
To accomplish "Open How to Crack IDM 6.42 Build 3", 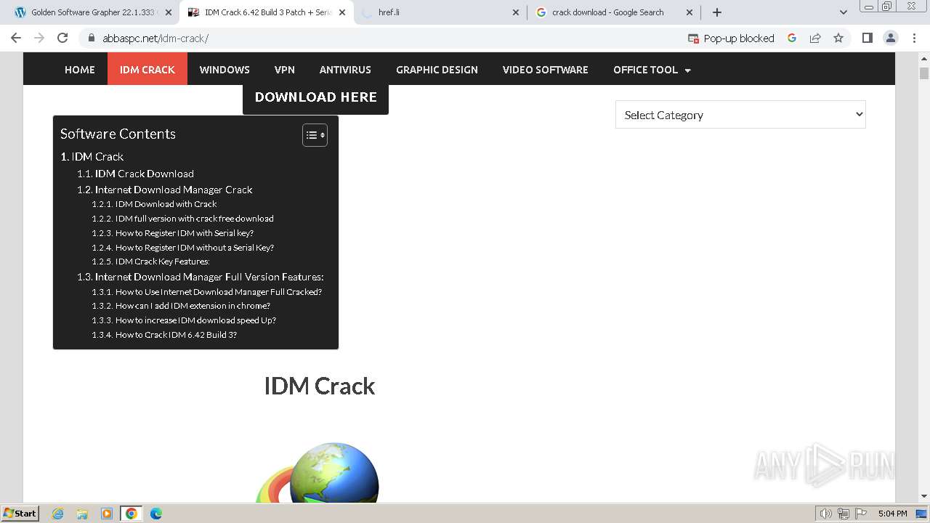I will (x=164, y=335).
